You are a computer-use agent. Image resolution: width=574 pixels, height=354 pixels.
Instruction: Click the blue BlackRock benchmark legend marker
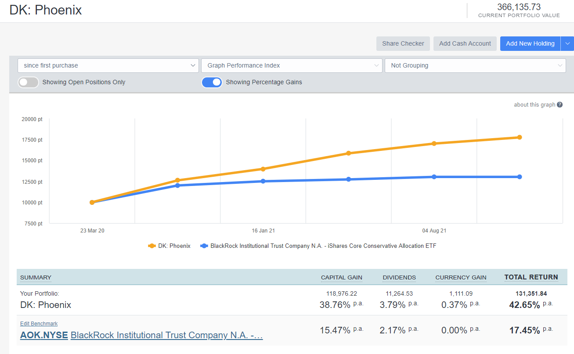(204, 246)
